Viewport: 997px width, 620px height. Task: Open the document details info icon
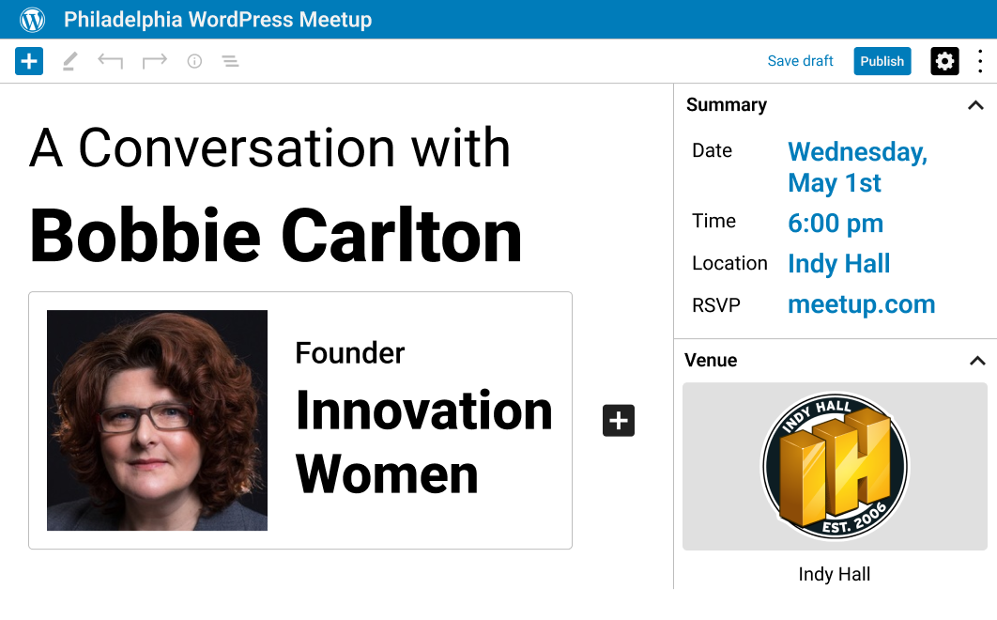click(x=194, y=61)
